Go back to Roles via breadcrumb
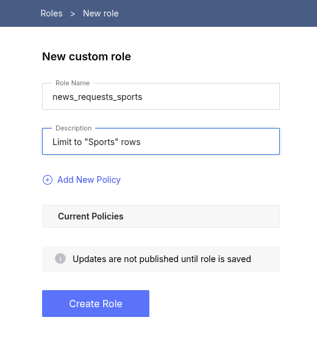 pos(51,13)
